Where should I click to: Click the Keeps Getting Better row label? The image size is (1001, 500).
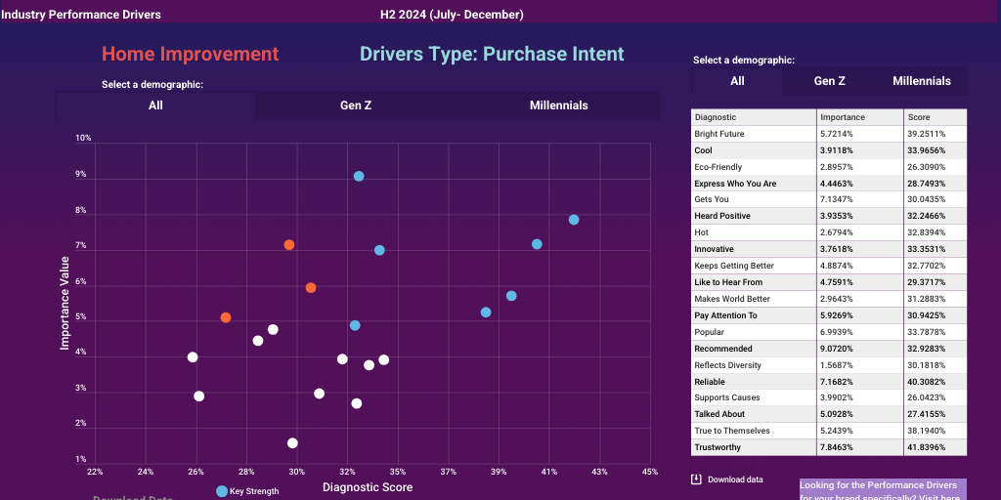coord(734,266)
